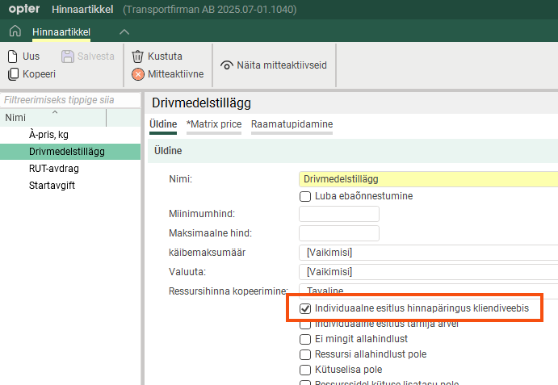The height and width of the screenshot is (385, 558).
Task: Click the Kopeeri copy icon
Action: (x=14, y=74)
